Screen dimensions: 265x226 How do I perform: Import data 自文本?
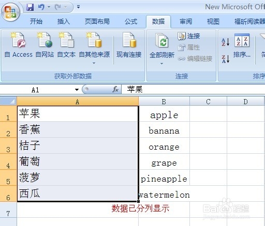tap(66, 45)
